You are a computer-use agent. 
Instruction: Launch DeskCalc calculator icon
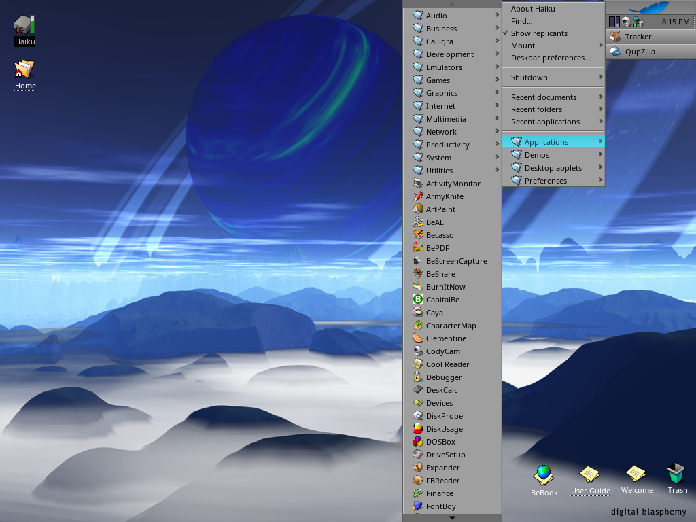tap(418, 389)
